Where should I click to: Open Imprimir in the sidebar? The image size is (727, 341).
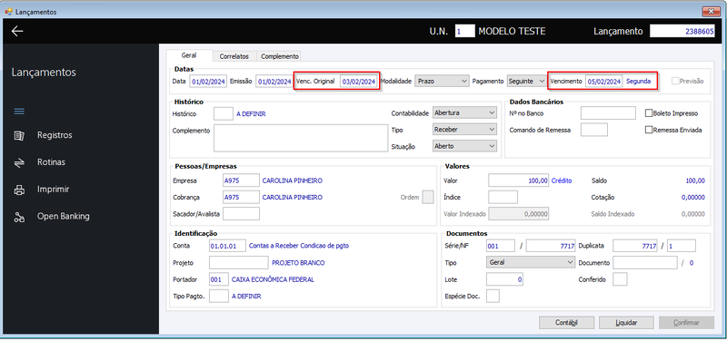(54, 190)
